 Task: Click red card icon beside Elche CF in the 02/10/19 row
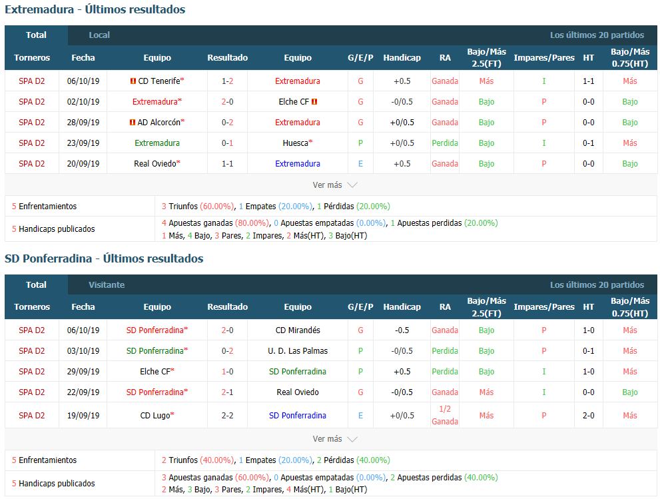[x=314, y=102]
